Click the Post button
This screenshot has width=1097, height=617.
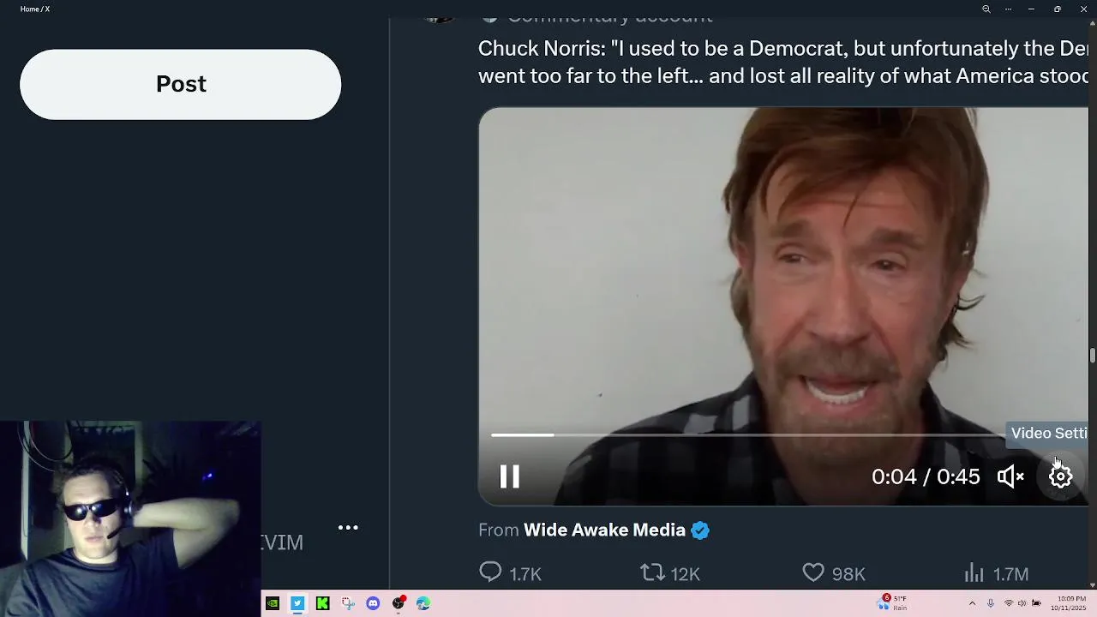tap(180, 84)
